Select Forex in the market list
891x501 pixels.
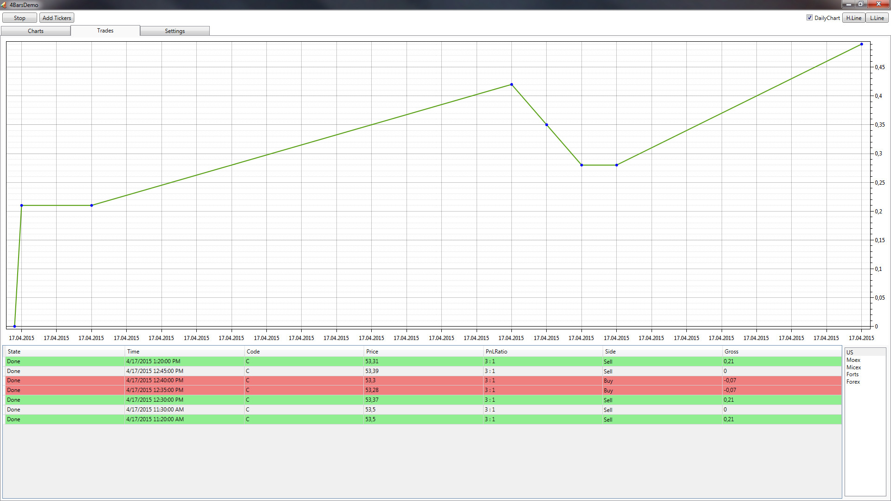pyautogui.click(x=853, y=382)
